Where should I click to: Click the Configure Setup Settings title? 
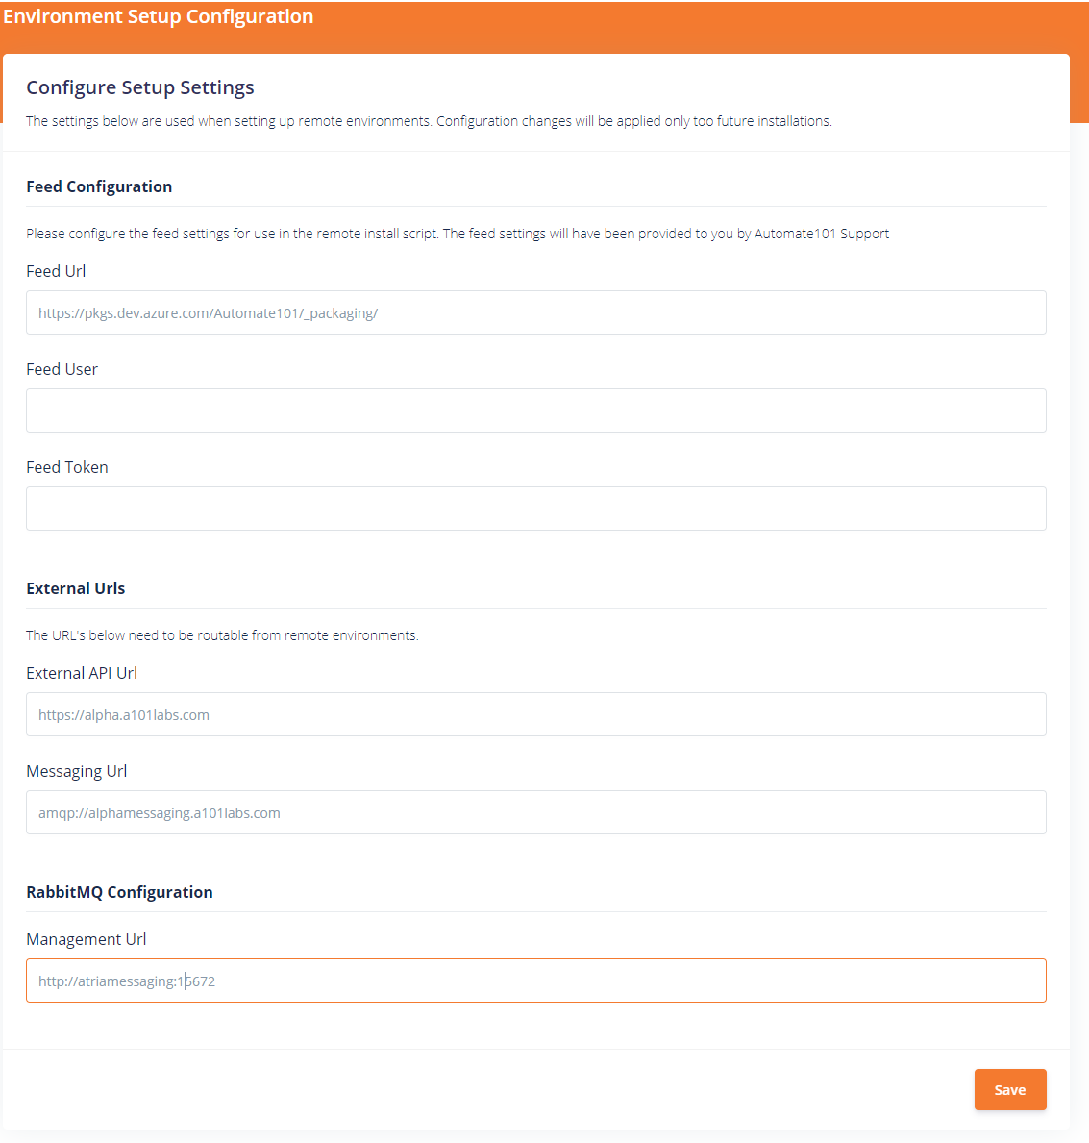click(x=140, y=87)
